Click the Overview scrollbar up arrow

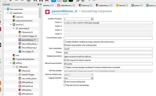tap(40, 9)
